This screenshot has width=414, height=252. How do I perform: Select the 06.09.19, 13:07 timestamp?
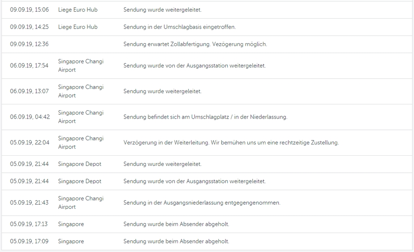[29, 91]
